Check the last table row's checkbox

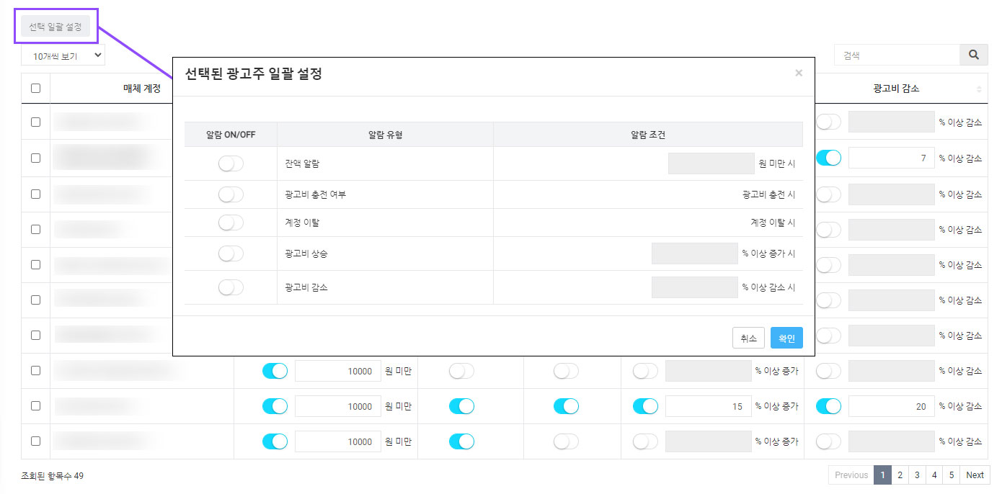pyautogui.click(x=35, y=441)
